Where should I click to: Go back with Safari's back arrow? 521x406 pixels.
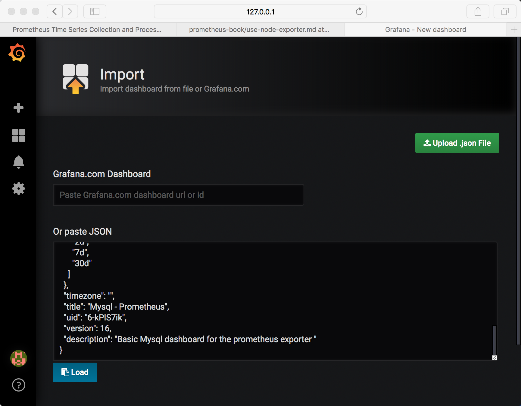55,11
